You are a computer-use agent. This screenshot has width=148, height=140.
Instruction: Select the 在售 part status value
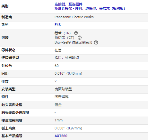[58, 50]
